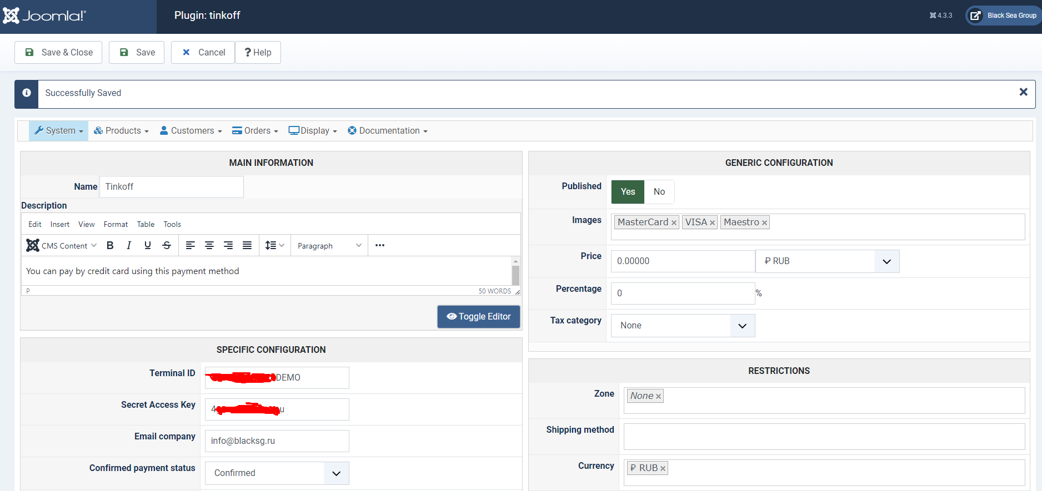Open the editor Format menu
The height and width of the screenshot is (491, 1042).
point(116,224)
